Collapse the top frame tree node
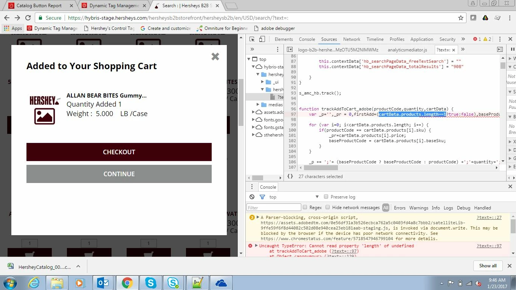516x290 pixels. (249, 59)
